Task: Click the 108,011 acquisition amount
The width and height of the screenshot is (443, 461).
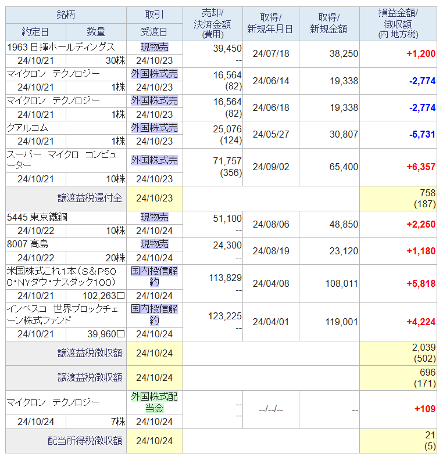Action: coord(342,284)
